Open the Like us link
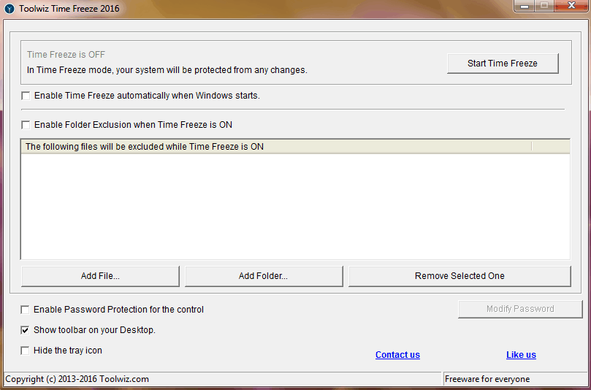The width and height of the screenshot is (591, 390). pos(521,355)
